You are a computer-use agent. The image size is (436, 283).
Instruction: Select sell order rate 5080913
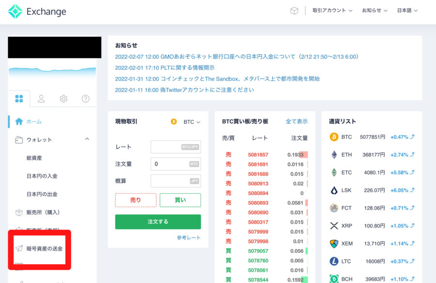coord(258,184)
